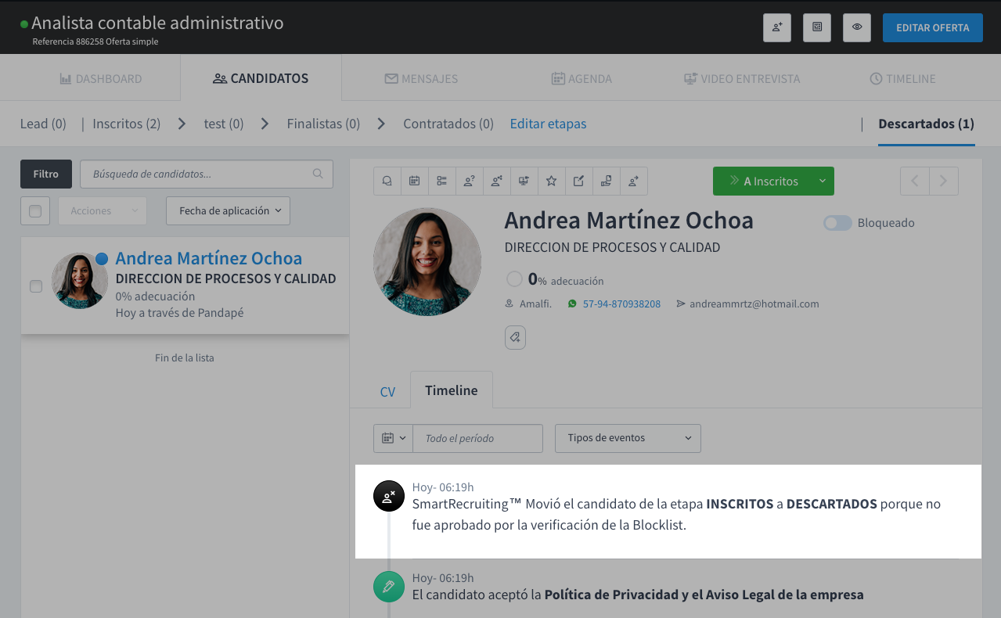
Task: Click the Búsqueda de candidatos search field
Action: coord(206,174)
